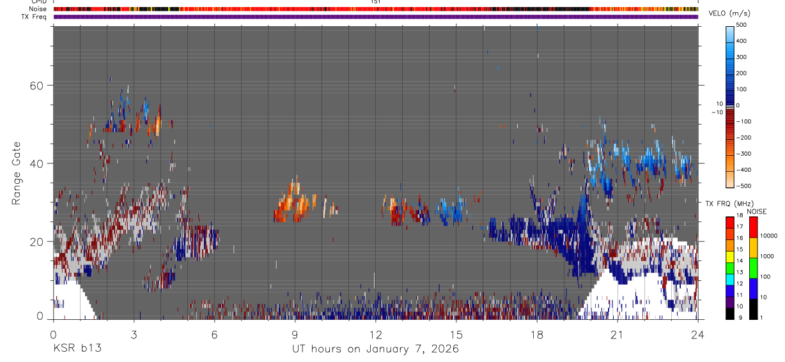Click the cyan segment of TX FRQ bar

(730, 280)
